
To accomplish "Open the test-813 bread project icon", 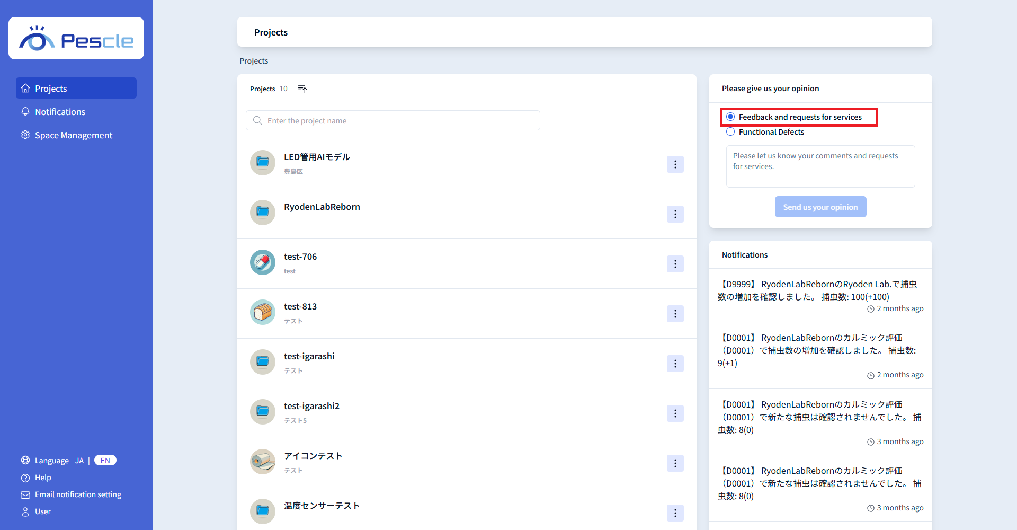I will [x=263, y=312].
